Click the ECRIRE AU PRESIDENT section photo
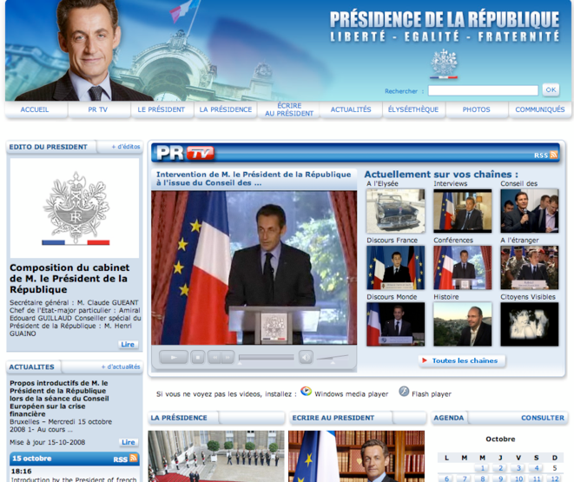 pyautogui.click(x=357, y=456)
